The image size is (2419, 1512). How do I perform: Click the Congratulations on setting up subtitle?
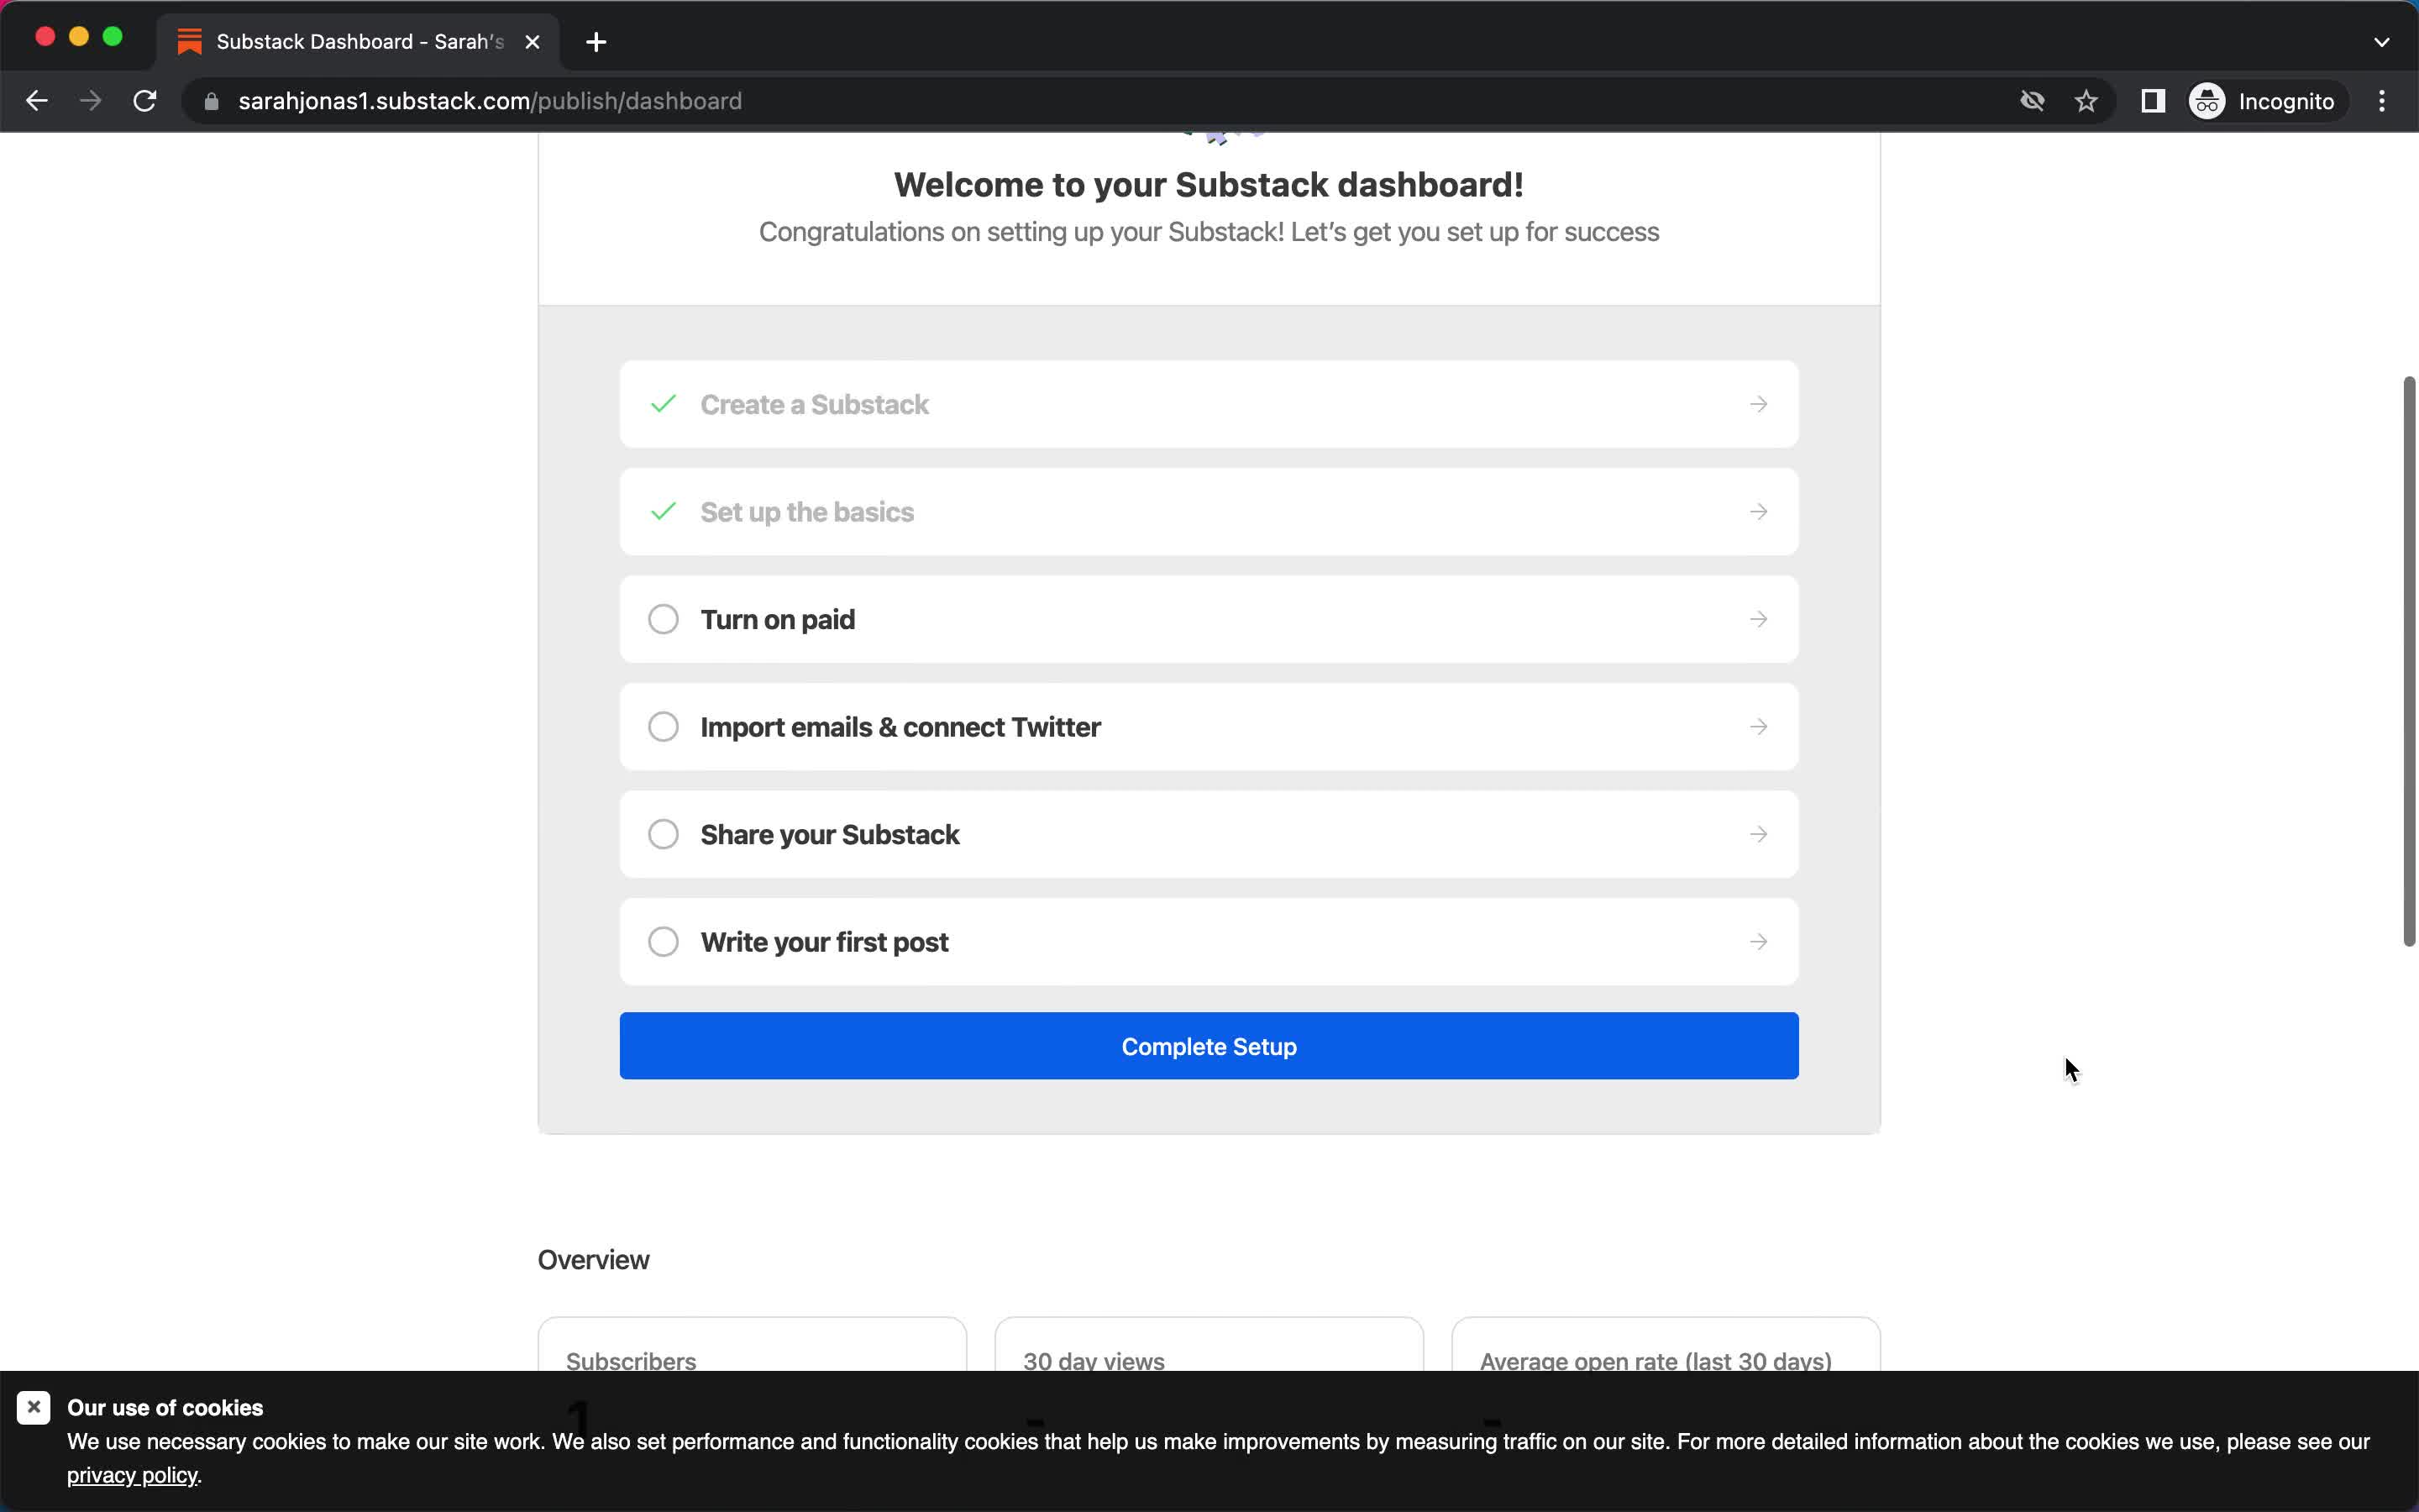coord(1209,232)
